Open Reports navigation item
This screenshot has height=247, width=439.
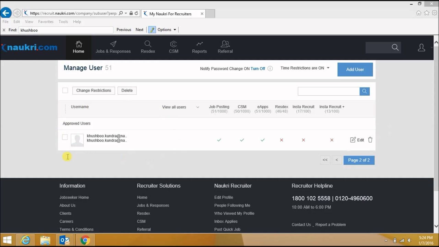click(x=199, y=47)
